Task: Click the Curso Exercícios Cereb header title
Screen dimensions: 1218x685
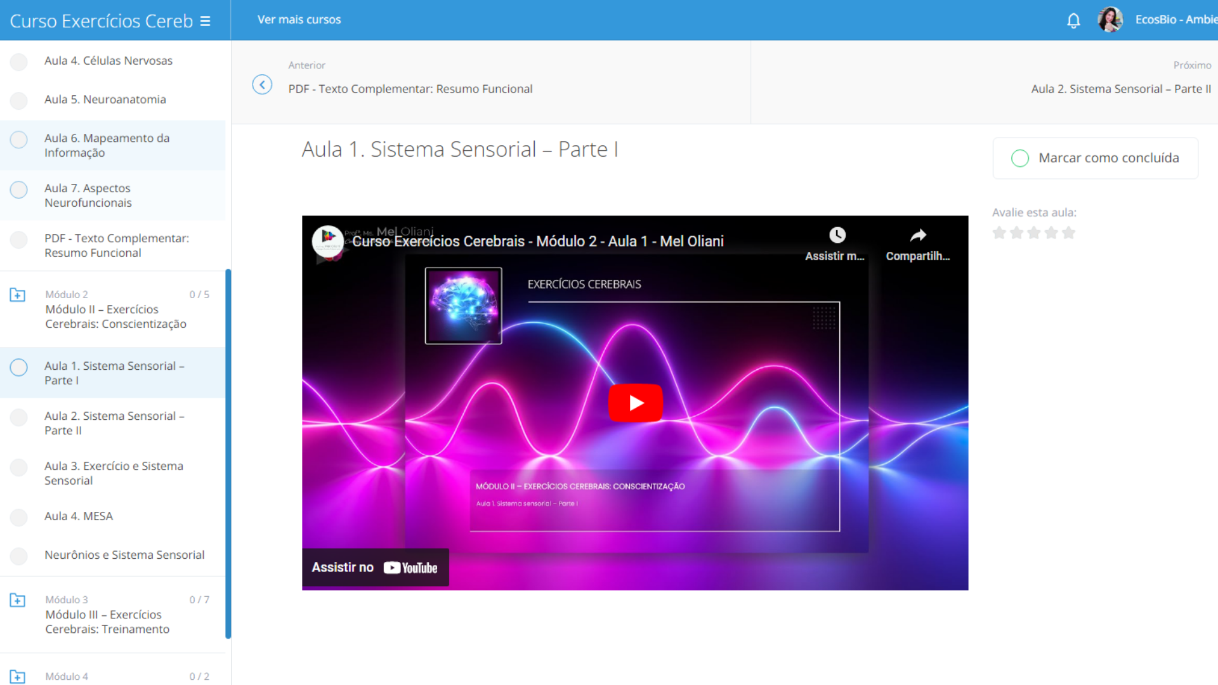Action: point(101,21)
